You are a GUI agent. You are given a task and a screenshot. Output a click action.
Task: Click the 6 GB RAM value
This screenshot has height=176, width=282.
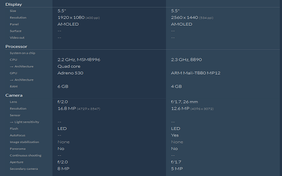coord(63,86)
